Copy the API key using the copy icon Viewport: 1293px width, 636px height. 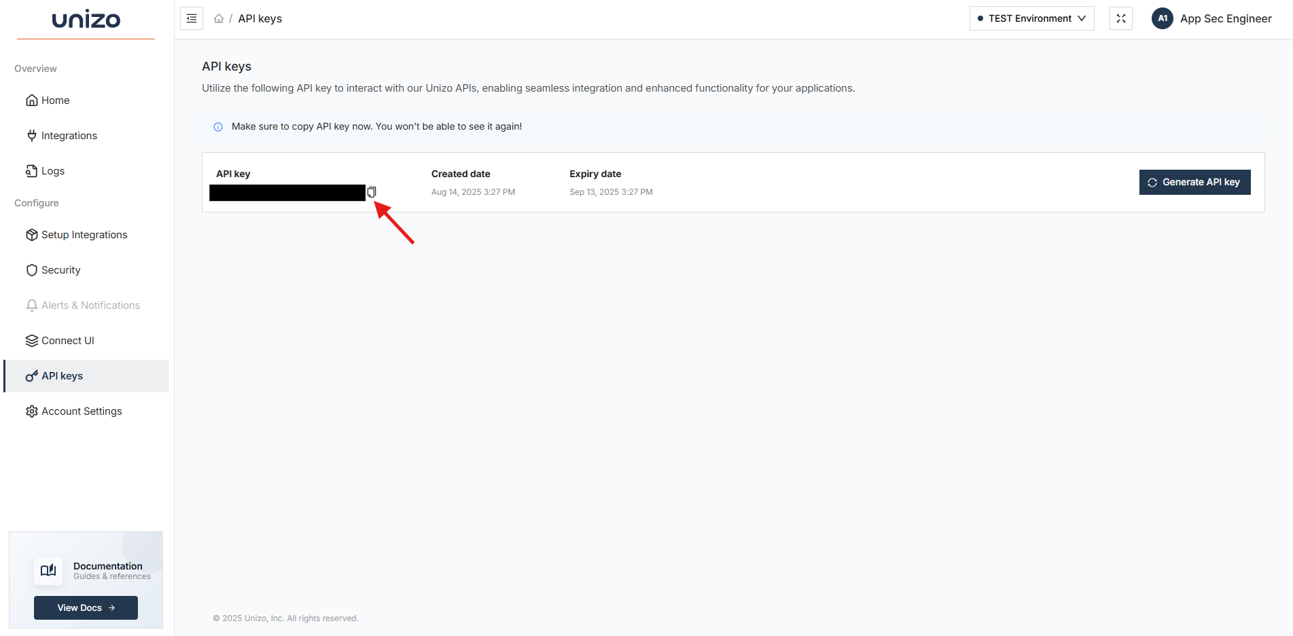coord(372,193)
